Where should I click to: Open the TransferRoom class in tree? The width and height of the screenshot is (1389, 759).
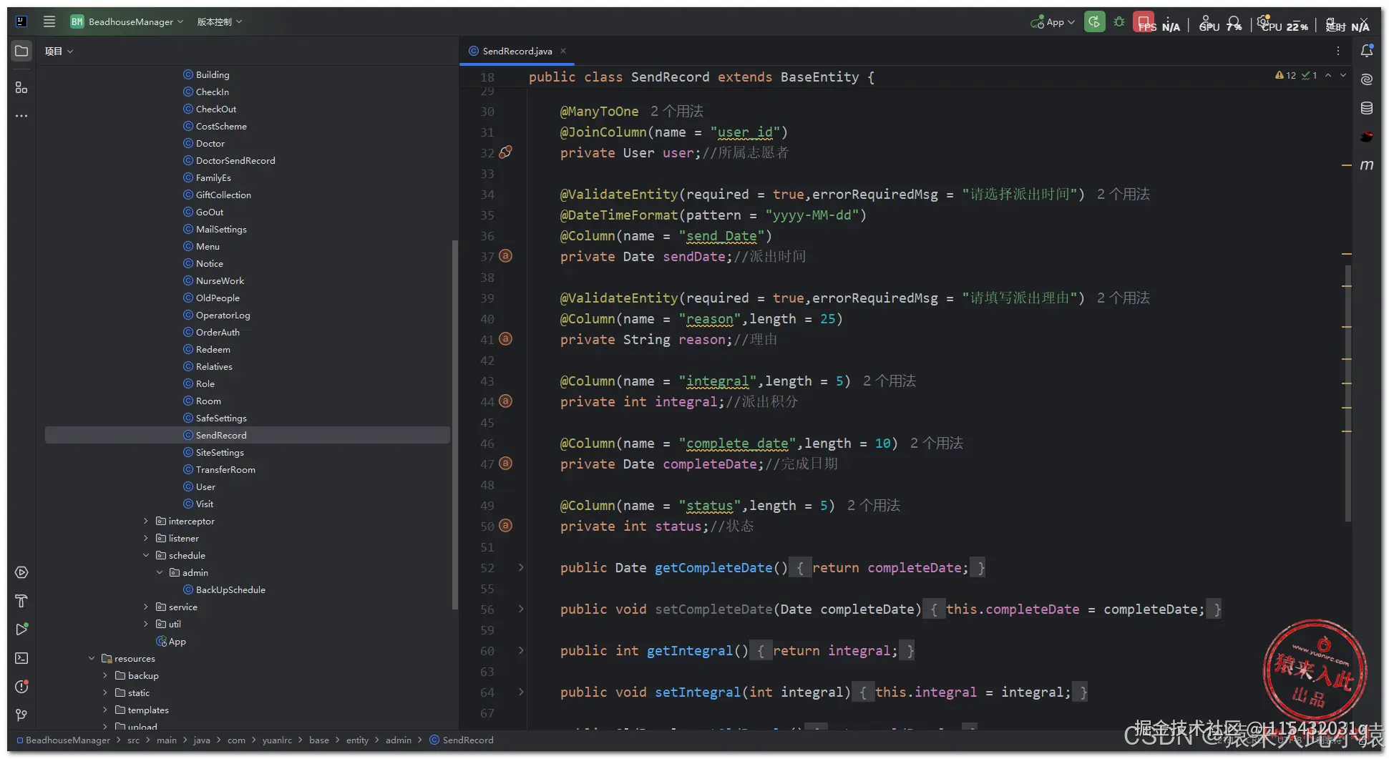click(225, 469)
